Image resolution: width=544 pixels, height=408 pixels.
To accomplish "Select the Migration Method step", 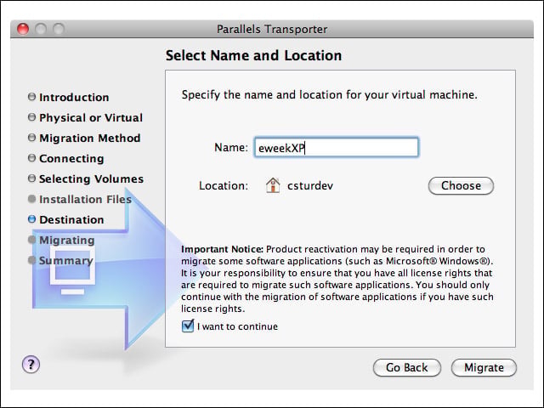I will pos(90,138).
